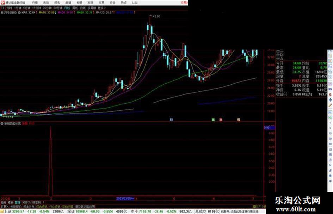The width and height of the screenshot is (333, 214).
Task: Open the 交易 menu
Action: (101, 2)
